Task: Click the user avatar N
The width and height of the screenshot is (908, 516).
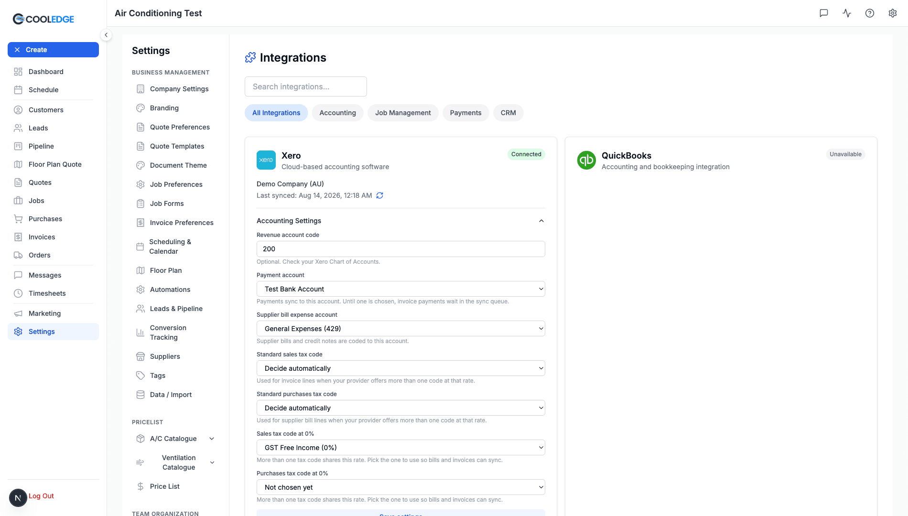Action: (18, 498)
